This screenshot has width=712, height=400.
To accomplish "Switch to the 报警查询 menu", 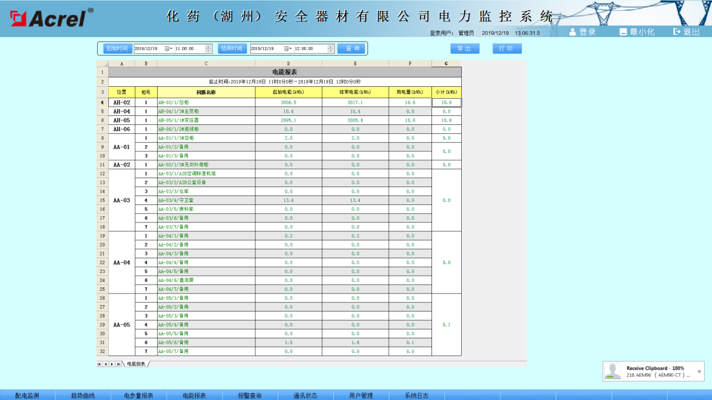I will tap(250, 396).
